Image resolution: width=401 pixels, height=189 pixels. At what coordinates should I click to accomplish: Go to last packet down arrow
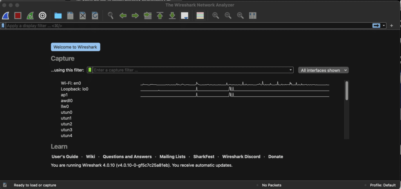point(172,16)
